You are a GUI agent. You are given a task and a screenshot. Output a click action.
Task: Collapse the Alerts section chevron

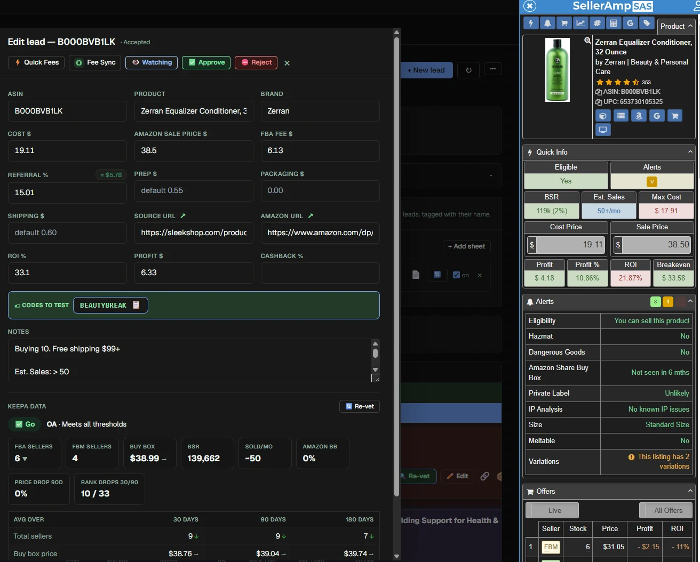tap(690, 301)
